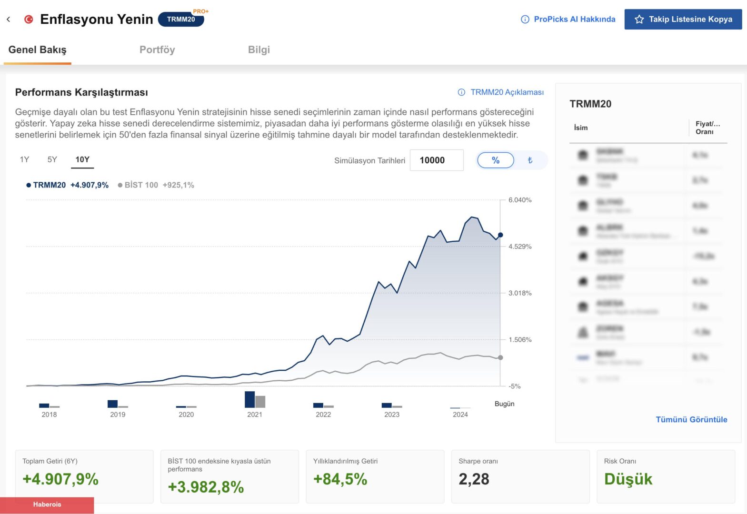
Task: Click the TRMM20 badge beside the title
Action: click(x=181, y=20)
